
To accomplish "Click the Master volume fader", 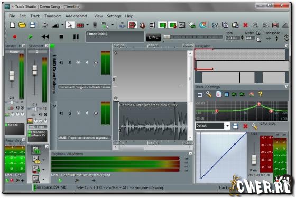I will click(x=12, y=75).
